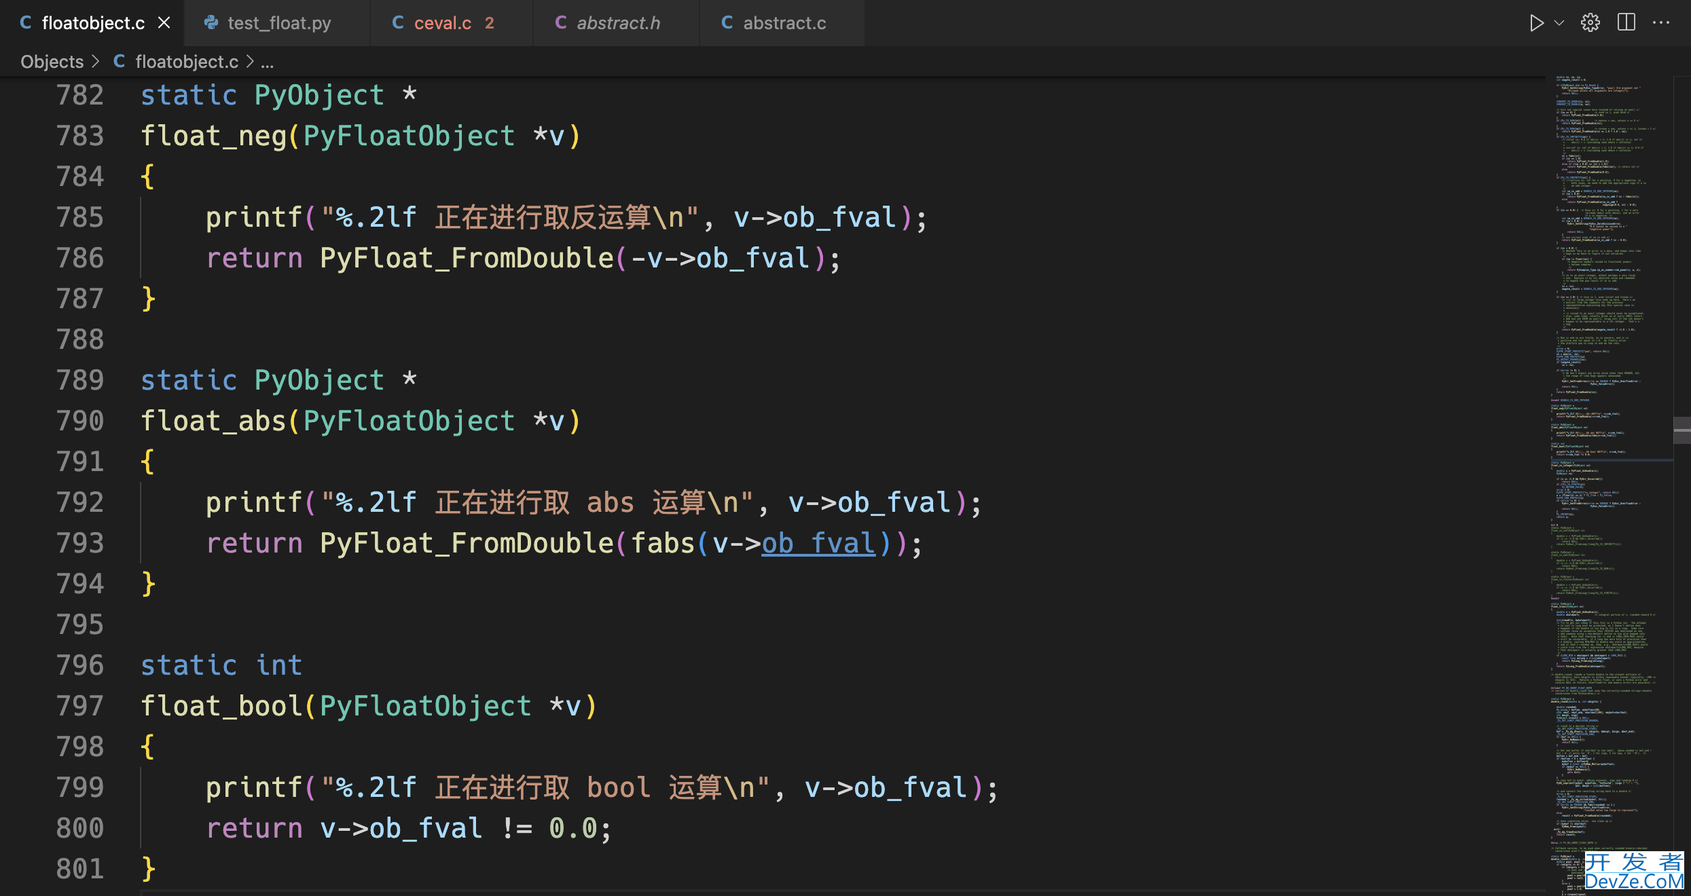Viewport: 1691px width, 896px height.
Task: Click the Objects folder breadcrumb
Action: [x=52, y=62]
